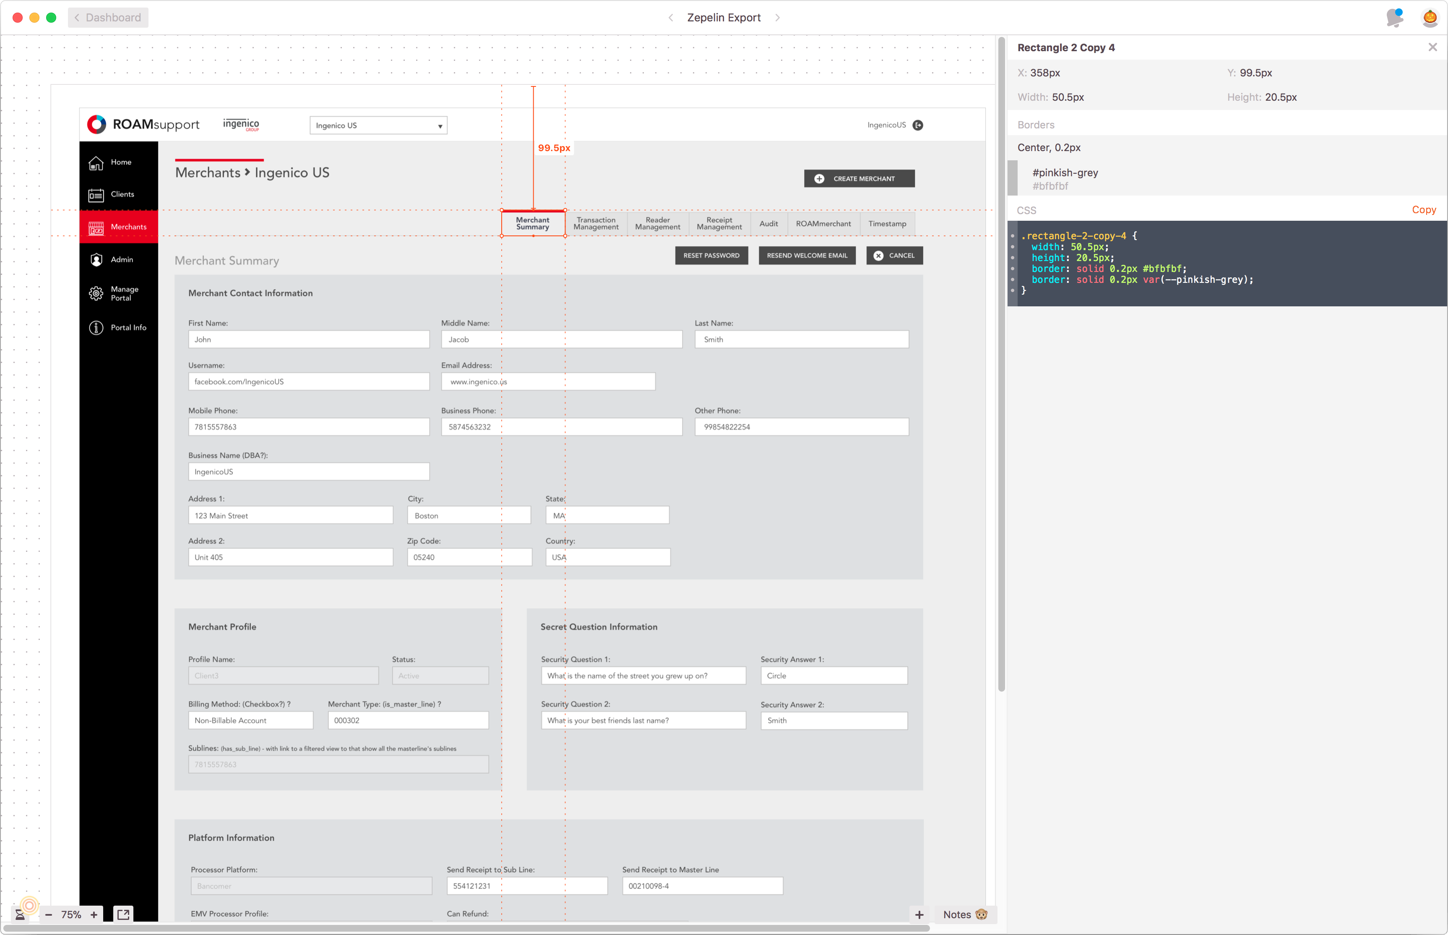Go to next screen arrow

click(777, 18)
